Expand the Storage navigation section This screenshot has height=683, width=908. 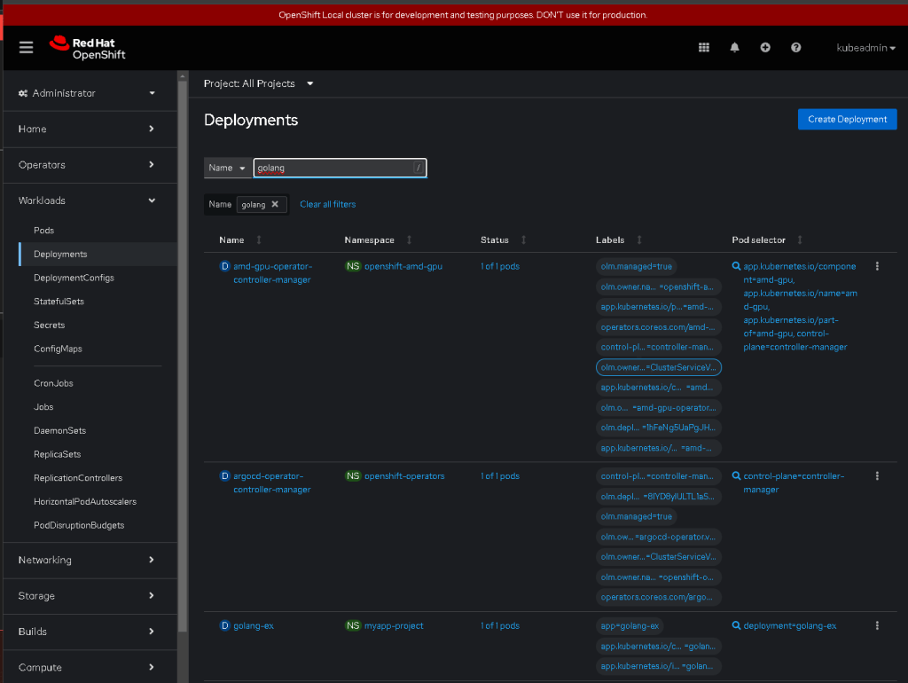(x=88, y=595)
